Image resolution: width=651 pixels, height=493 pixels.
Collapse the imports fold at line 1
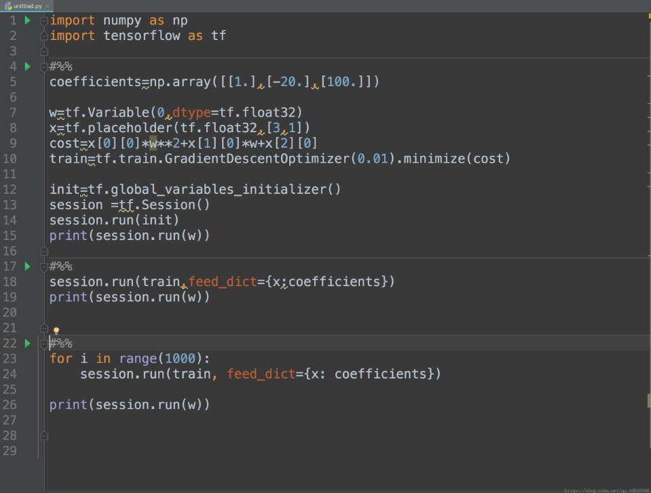click(x=44, y=21)
